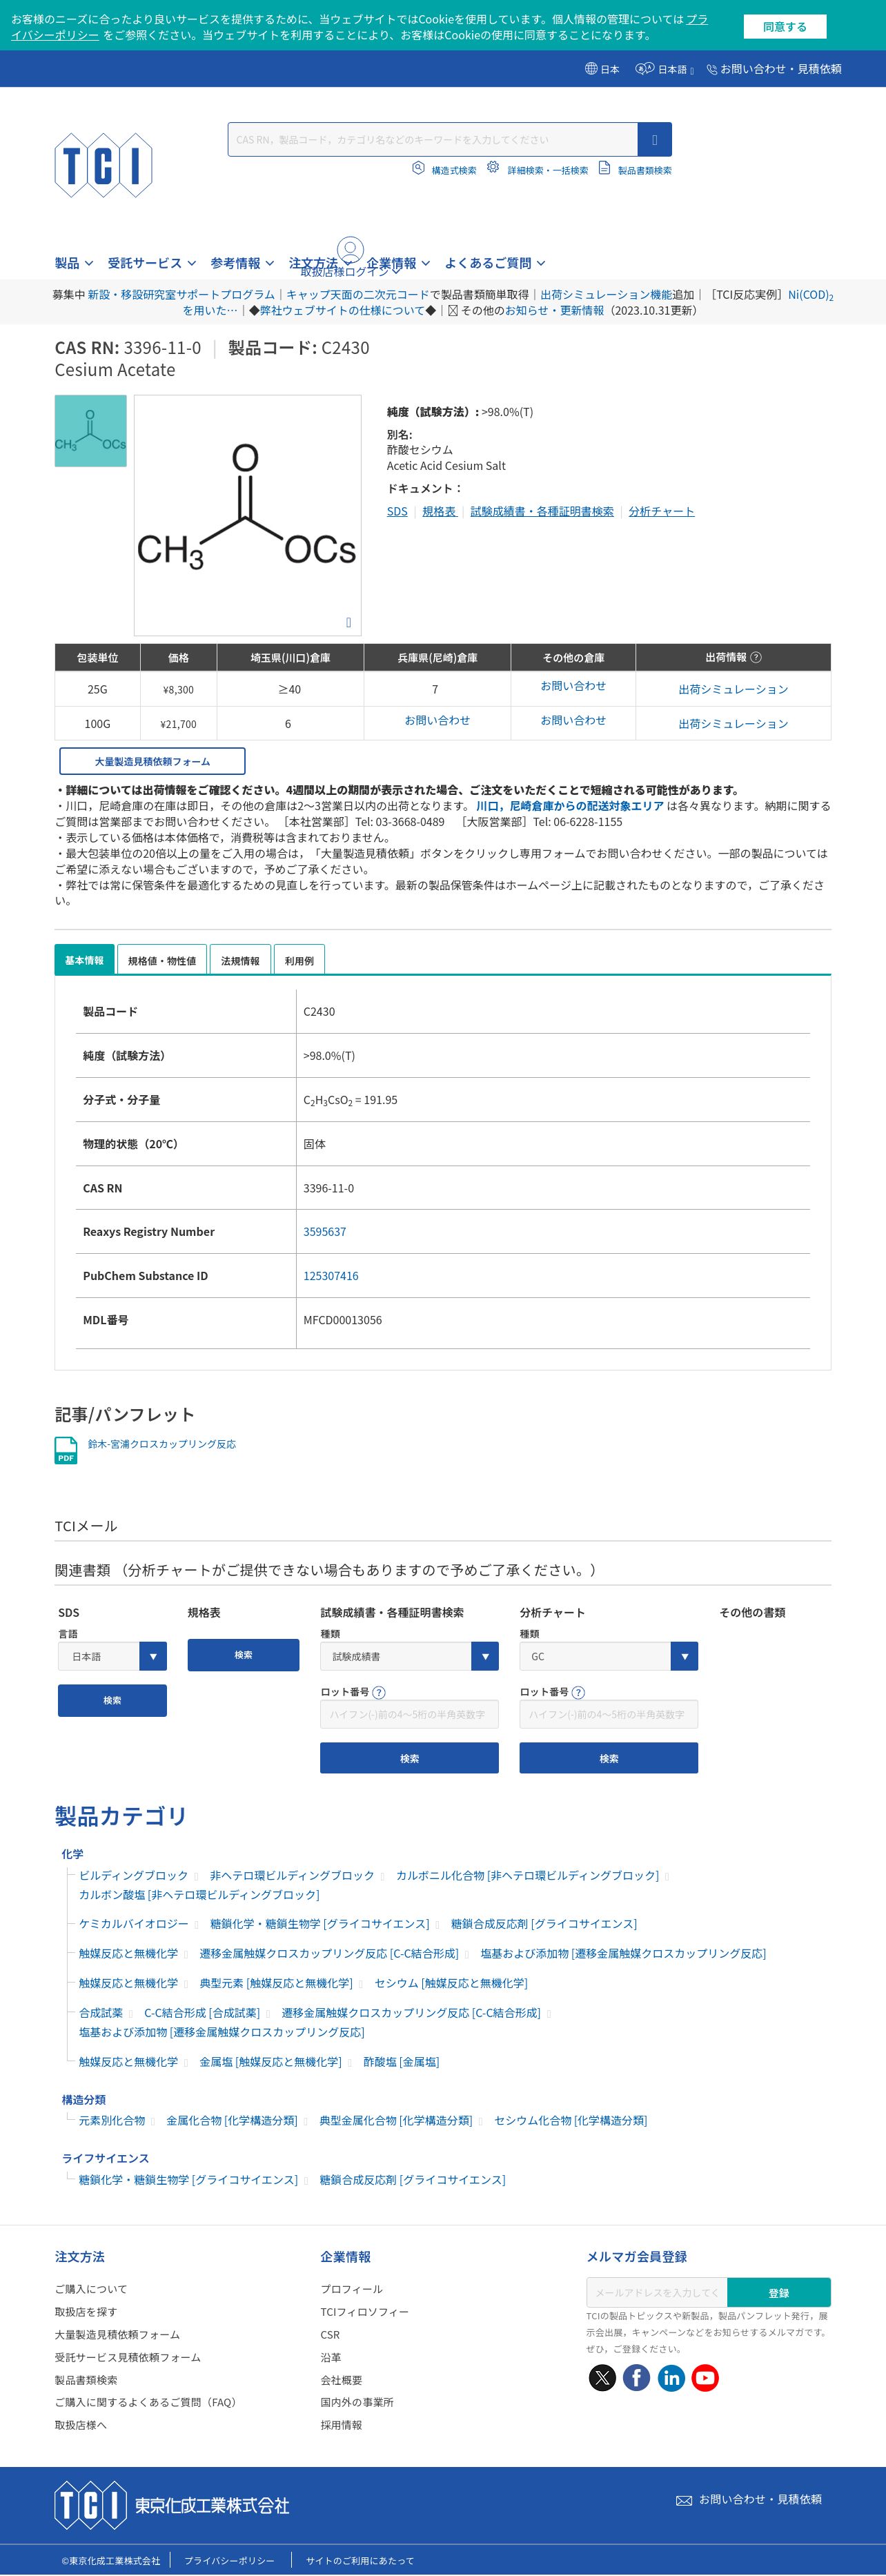Click the footer TCI company logo
This screenshot has width=886, height=2576.
pyautogui.click(x=171, y=2504)
